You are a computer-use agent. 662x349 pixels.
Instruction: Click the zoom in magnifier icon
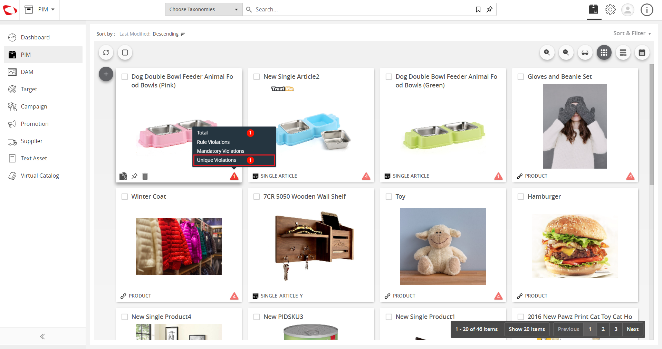point(547,53)
